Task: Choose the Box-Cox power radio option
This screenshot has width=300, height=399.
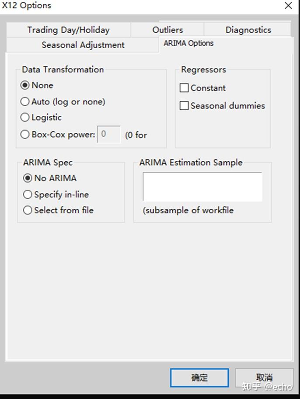Action: tap(25, 135)
